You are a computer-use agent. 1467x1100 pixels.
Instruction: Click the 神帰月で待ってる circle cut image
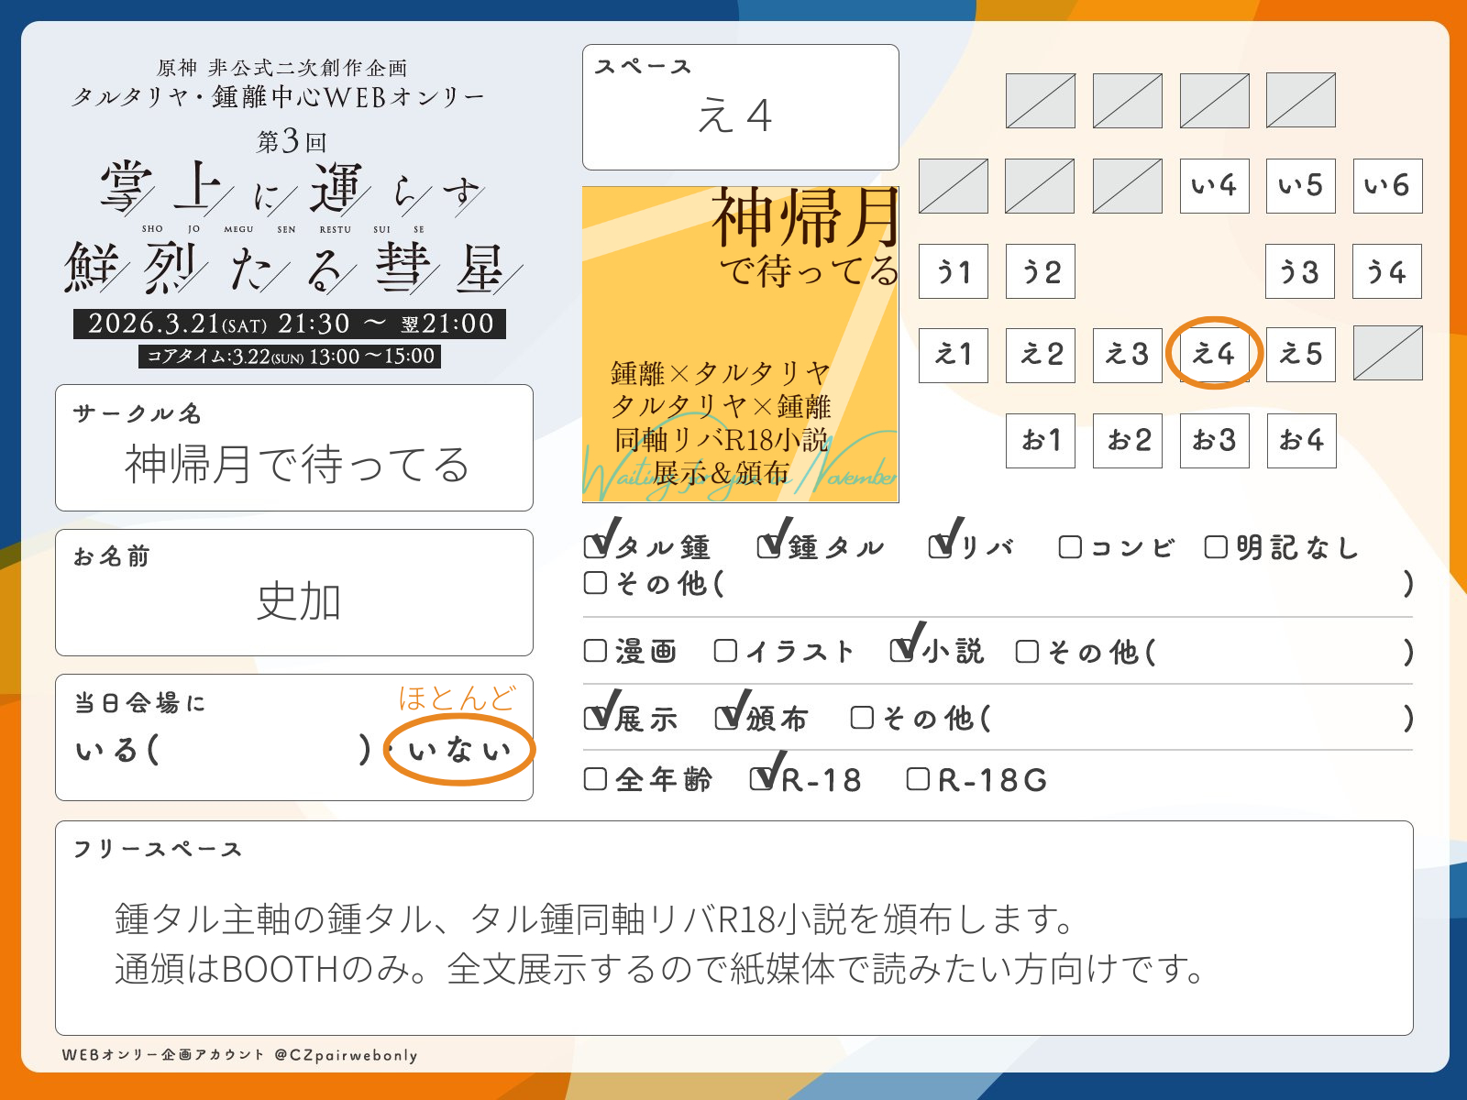tap(740, 345)
